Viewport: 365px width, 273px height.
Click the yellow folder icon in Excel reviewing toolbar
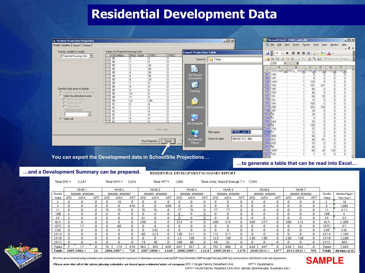click(x=267, y=59)
